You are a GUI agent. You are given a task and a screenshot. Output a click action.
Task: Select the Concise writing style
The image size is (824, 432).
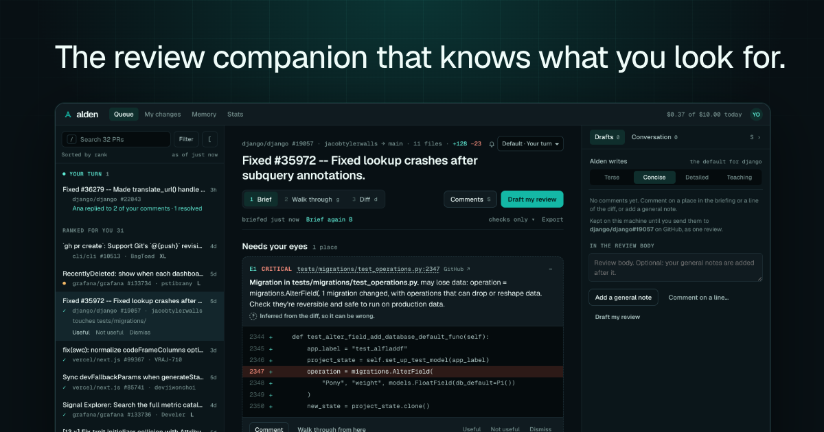(654, 177)
